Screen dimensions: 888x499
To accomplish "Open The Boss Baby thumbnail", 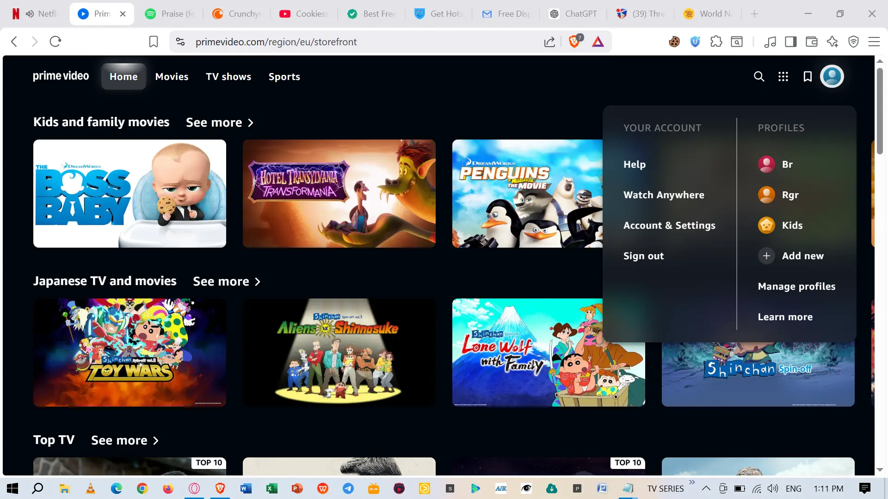I will (129, 194).
